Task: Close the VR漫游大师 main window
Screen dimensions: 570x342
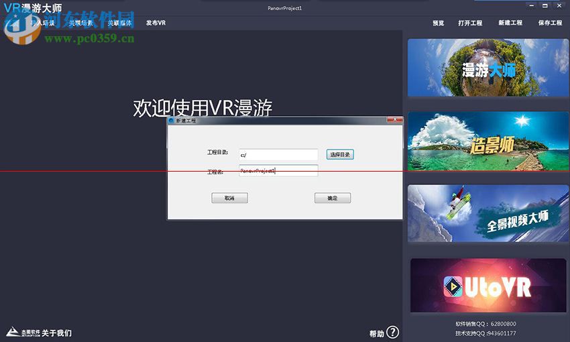Action: coord(559,5)
